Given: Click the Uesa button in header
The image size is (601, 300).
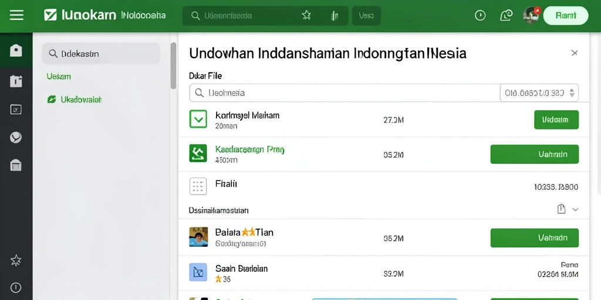Looking at the screenshot, I should pos(366,16).
